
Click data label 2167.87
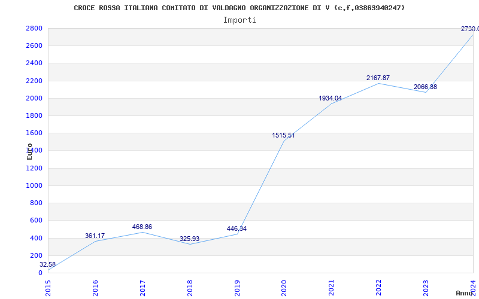click(378, 78)
